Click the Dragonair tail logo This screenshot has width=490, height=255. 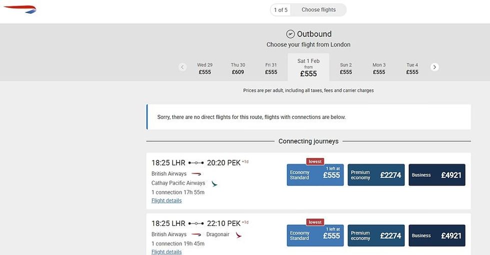(x=238, y=234)
